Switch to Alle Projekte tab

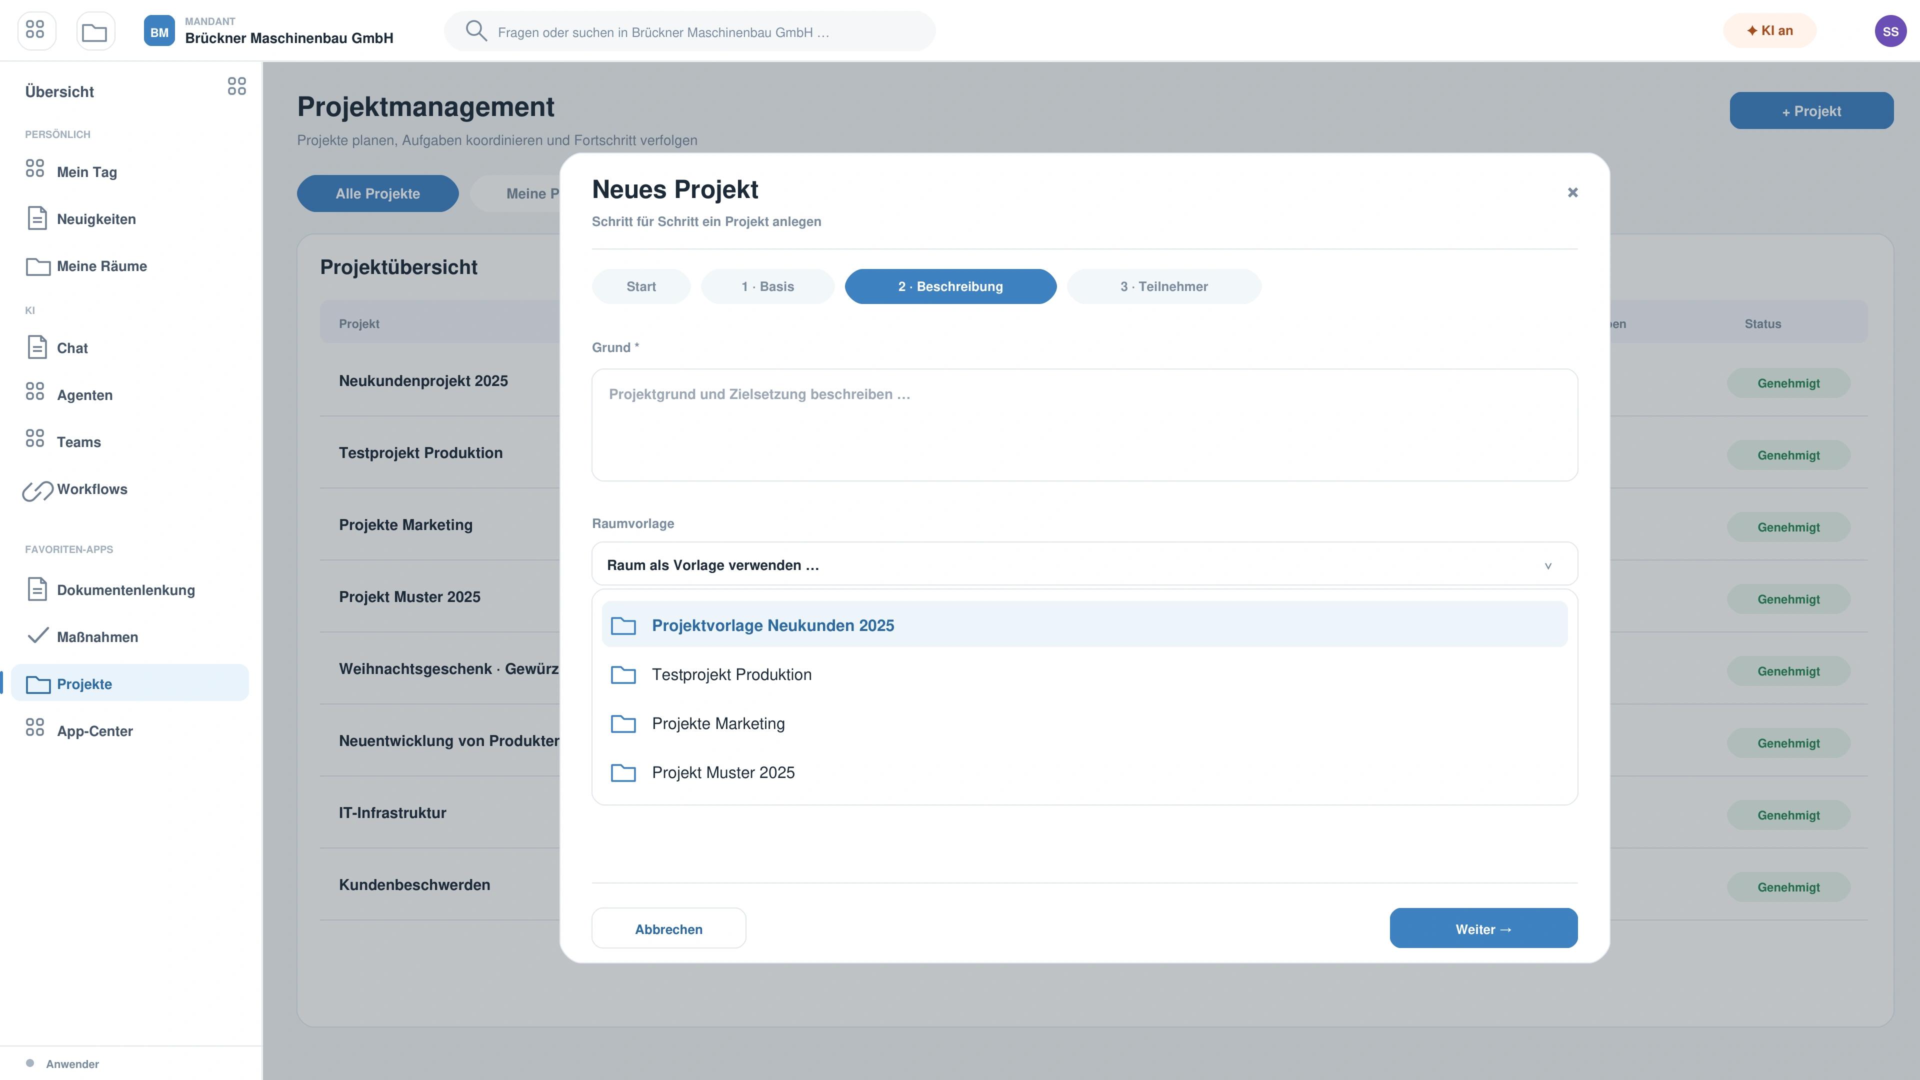click(377, 193)
